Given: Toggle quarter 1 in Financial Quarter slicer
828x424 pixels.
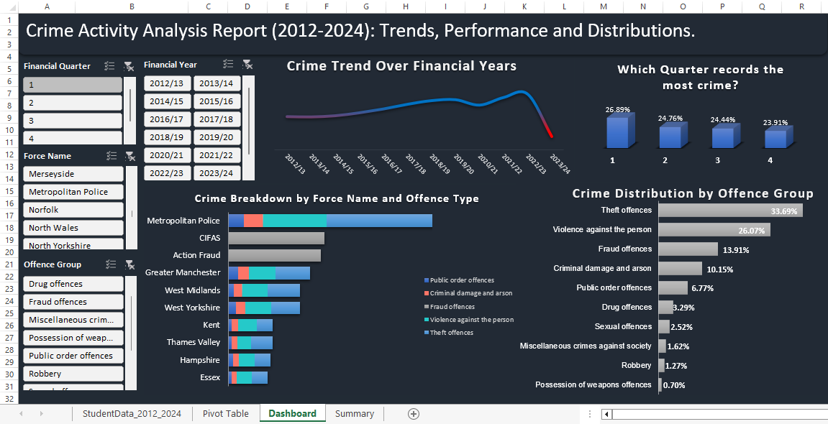Looking at the screenshot, I should [73, 85].
